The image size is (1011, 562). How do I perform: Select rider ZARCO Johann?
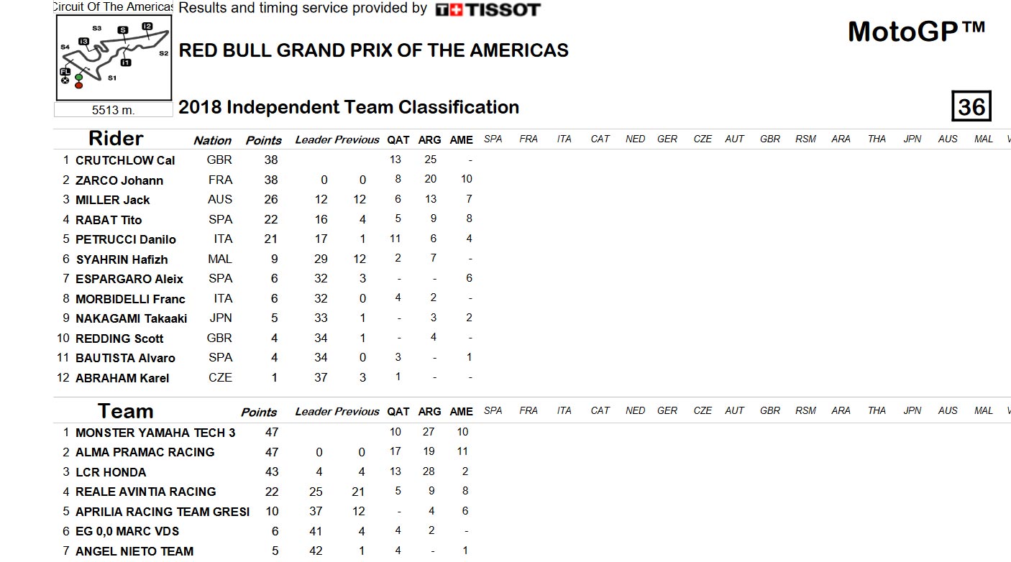119,180
